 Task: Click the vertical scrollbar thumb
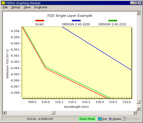coord(138,102)
